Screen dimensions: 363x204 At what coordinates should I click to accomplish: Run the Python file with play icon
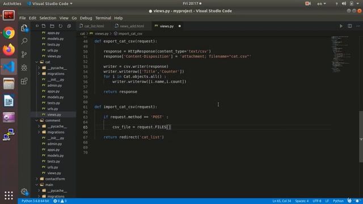(x=341, y=26)
